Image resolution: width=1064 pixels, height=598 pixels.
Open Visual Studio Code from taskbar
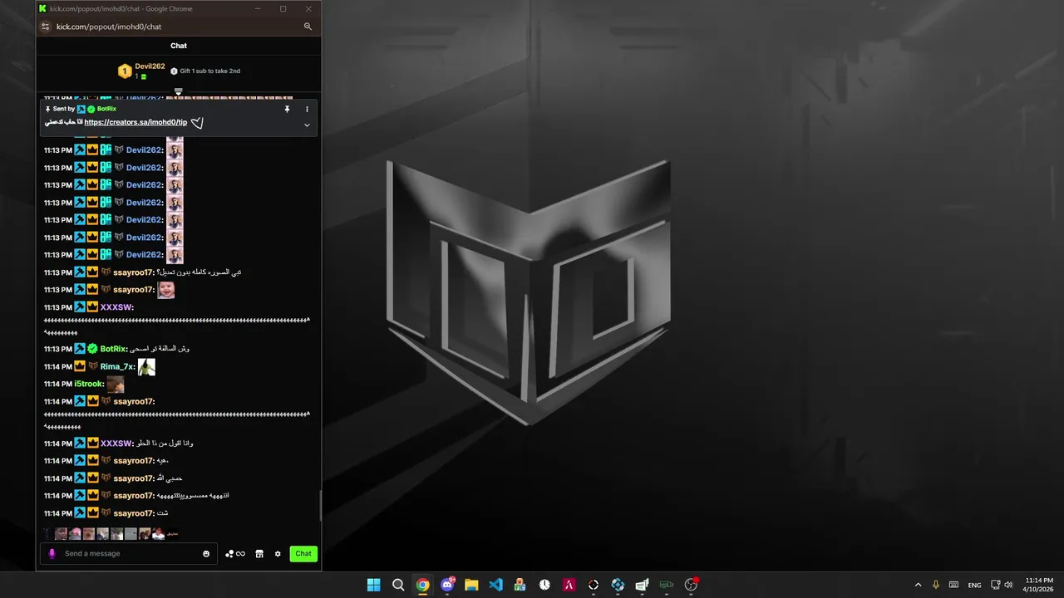[x=496, y=585]
